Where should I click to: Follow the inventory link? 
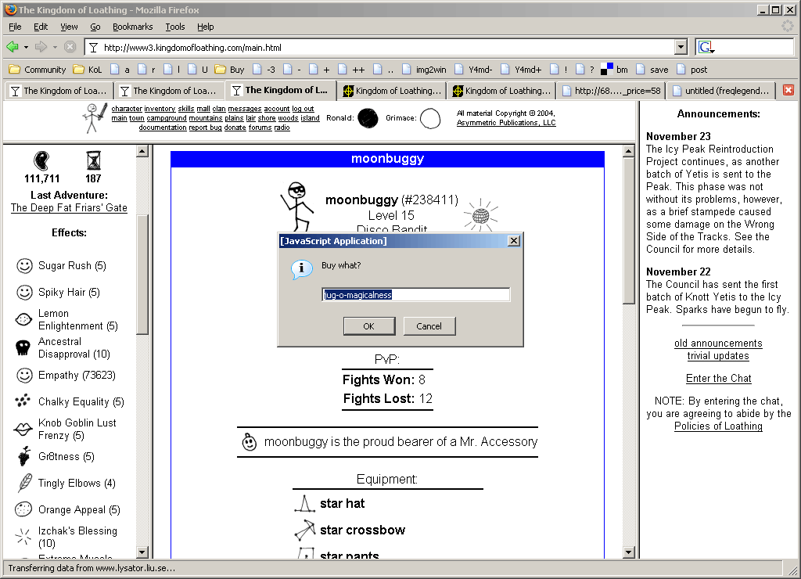click(160, 109)
